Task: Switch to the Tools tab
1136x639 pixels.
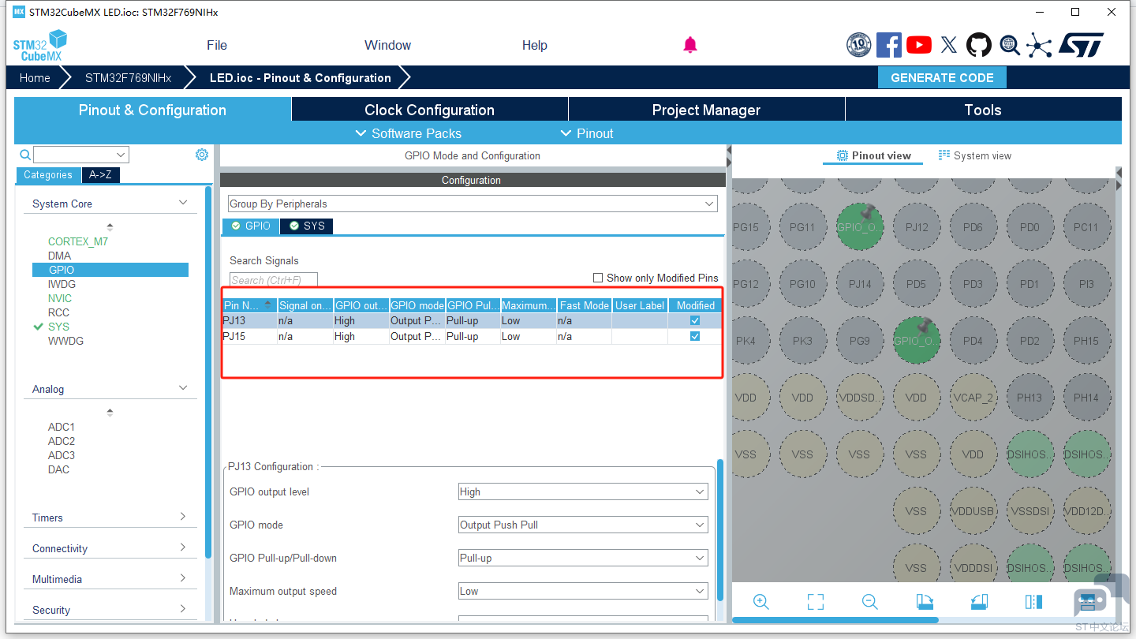Action: click(x=983, y=110)
